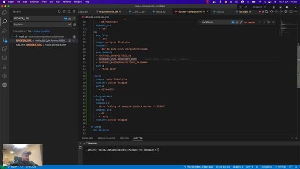This screenshot has height=169, width=300.
Task: Split the editor to the right
Action: pos(291,12)
